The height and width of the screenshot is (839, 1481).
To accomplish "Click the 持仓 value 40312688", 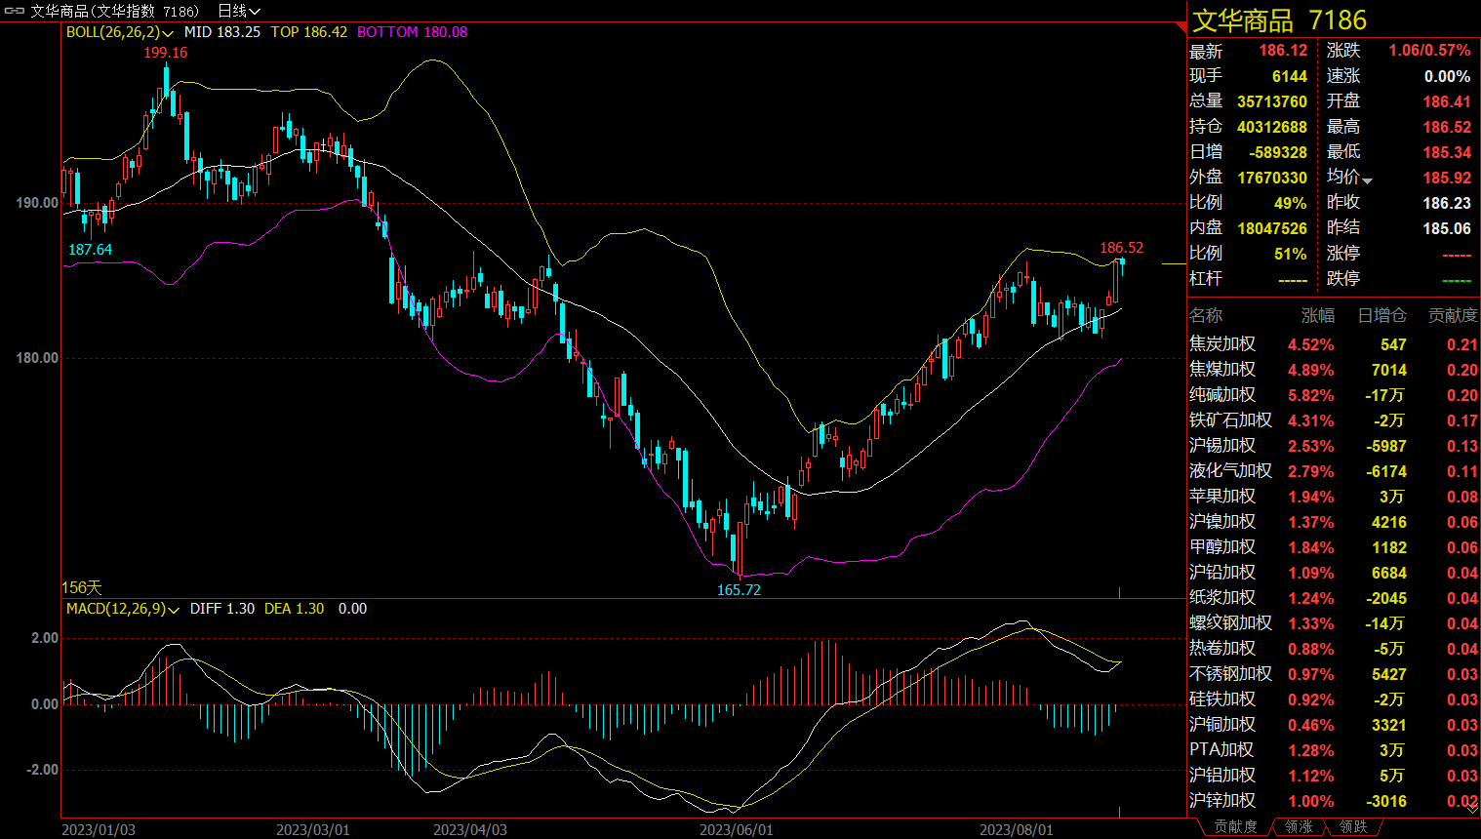I will [1272, 127].
